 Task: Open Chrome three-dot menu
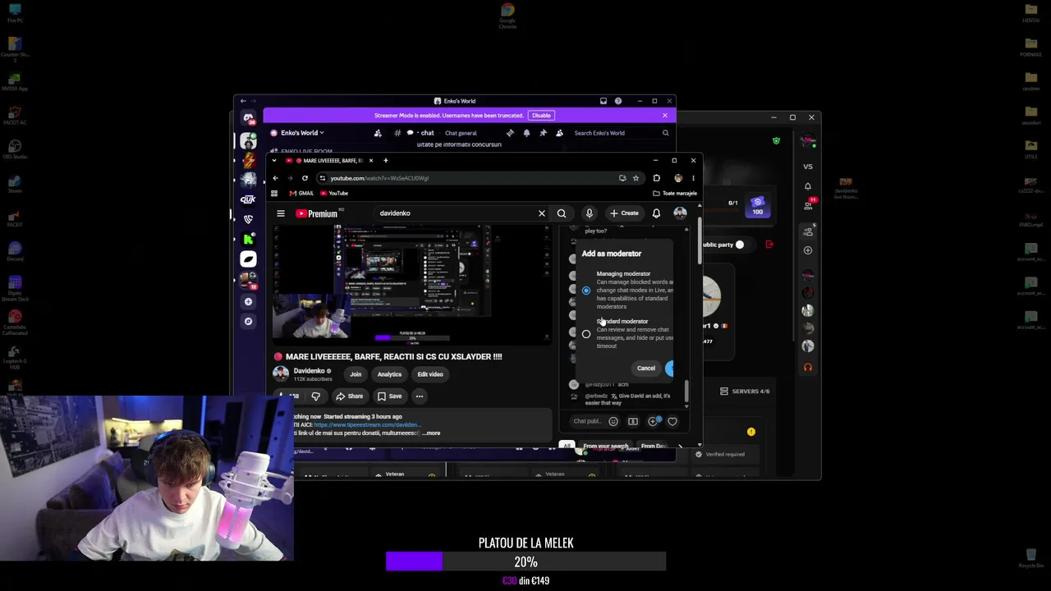[693, 178]
